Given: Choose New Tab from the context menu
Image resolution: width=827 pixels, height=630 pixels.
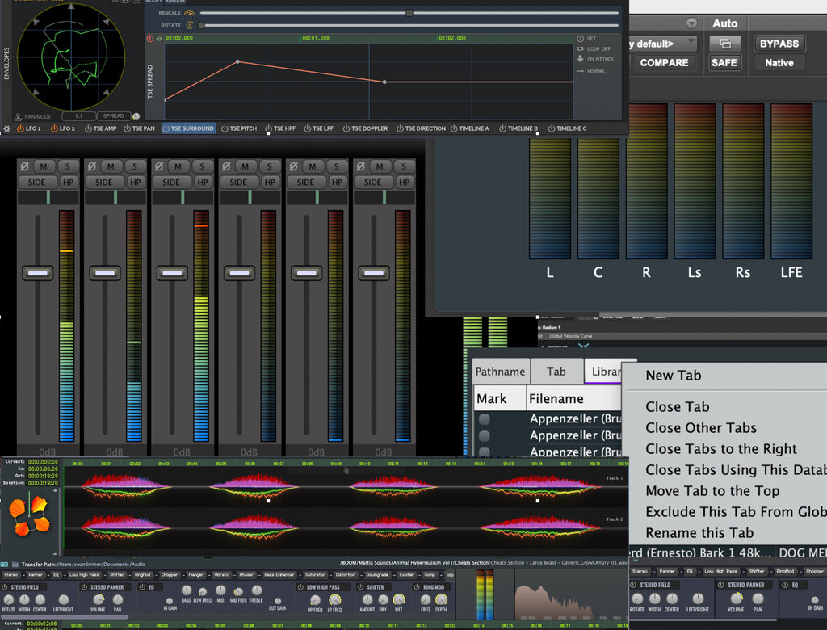Looking at the screenshot, I should click(x=673, y=375).
